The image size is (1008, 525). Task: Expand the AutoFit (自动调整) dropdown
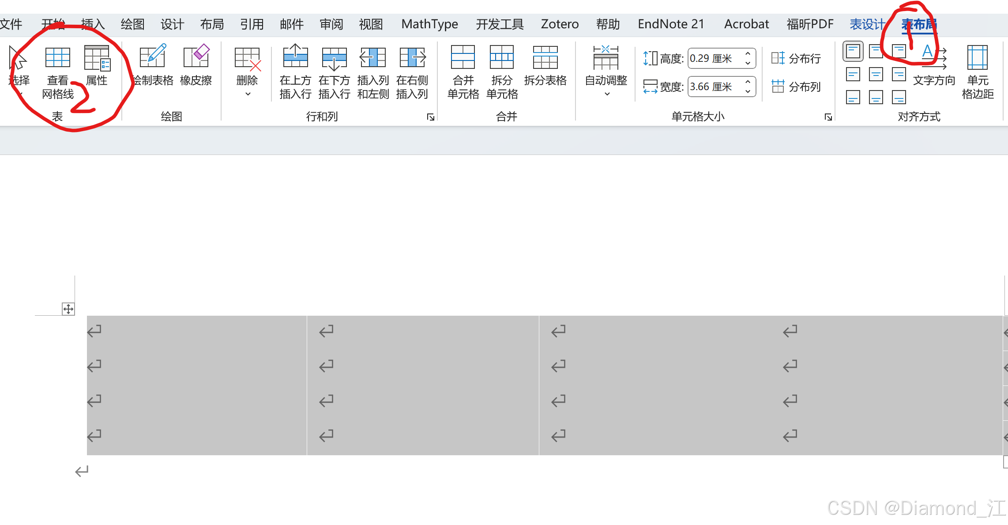(607, 93)
